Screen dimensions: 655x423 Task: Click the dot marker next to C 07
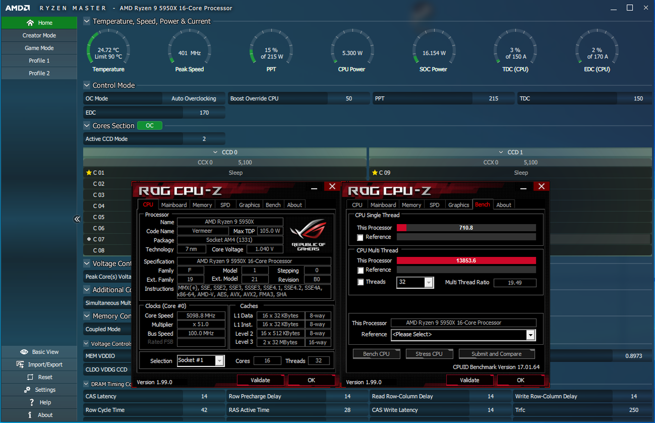click(89, 239)
